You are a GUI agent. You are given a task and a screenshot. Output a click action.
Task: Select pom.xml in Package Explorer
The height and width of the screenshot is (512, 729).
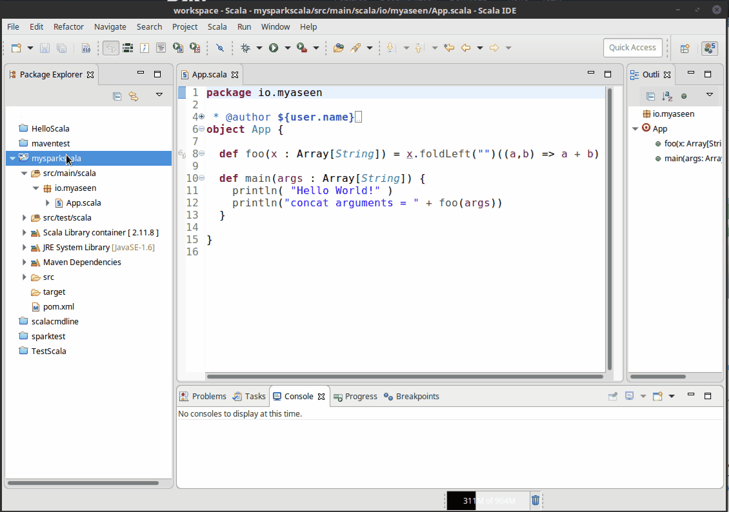59,307
